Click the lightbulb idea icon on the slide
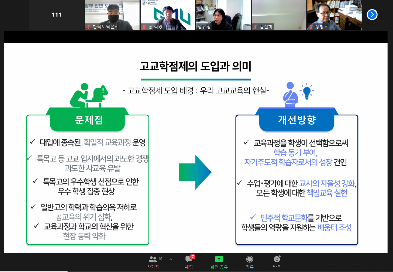The height and width of the screenshot is (272, 393). click(x=307, y=91)
